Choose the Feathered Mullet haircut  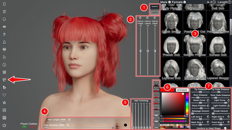(218, 22)
